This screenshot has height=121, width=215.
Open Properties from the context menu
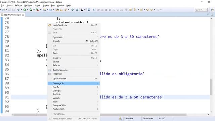tap(74, 74)
